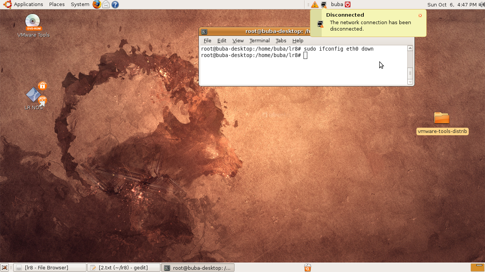Open the help icon in top panel
The height and width of the screenshot is (272, 485).
pyautogui.click(x=115, y=5)
